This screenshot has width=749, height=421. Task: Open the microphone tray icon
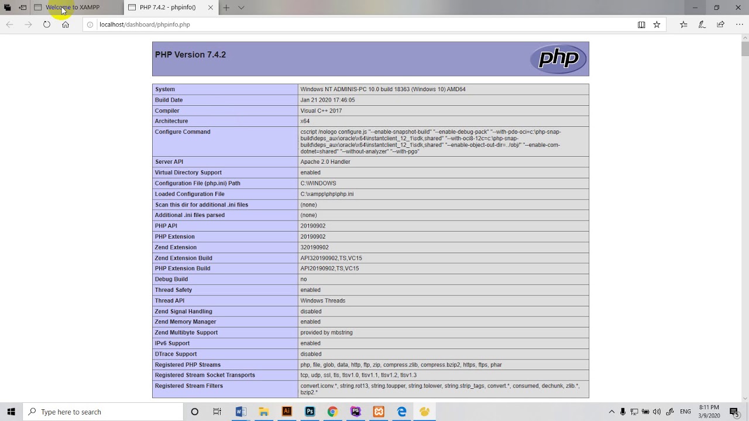[623, 412]
